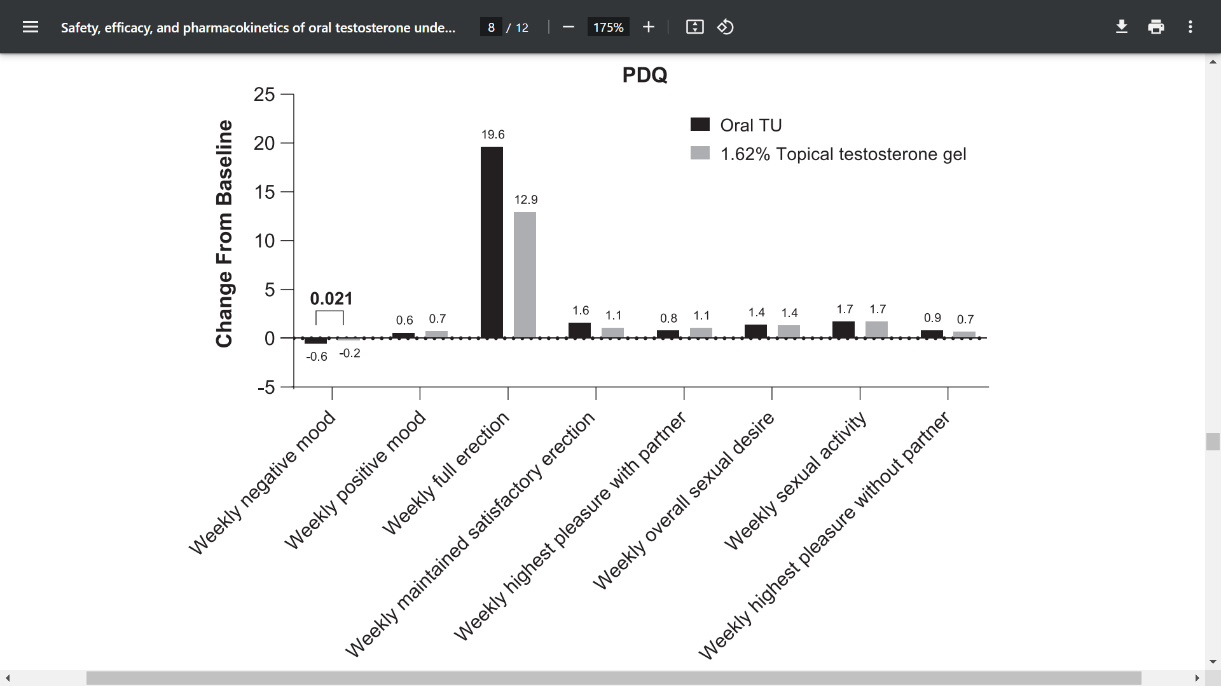This screenshot has height=686, width=1221.
Task: Click the document title in toolbar
Action: [258, 27]
